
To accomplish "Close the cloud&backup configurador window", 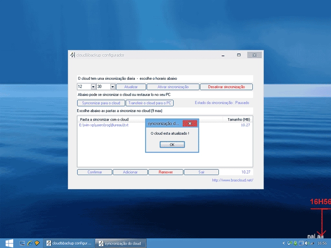I will click(254, 55).
